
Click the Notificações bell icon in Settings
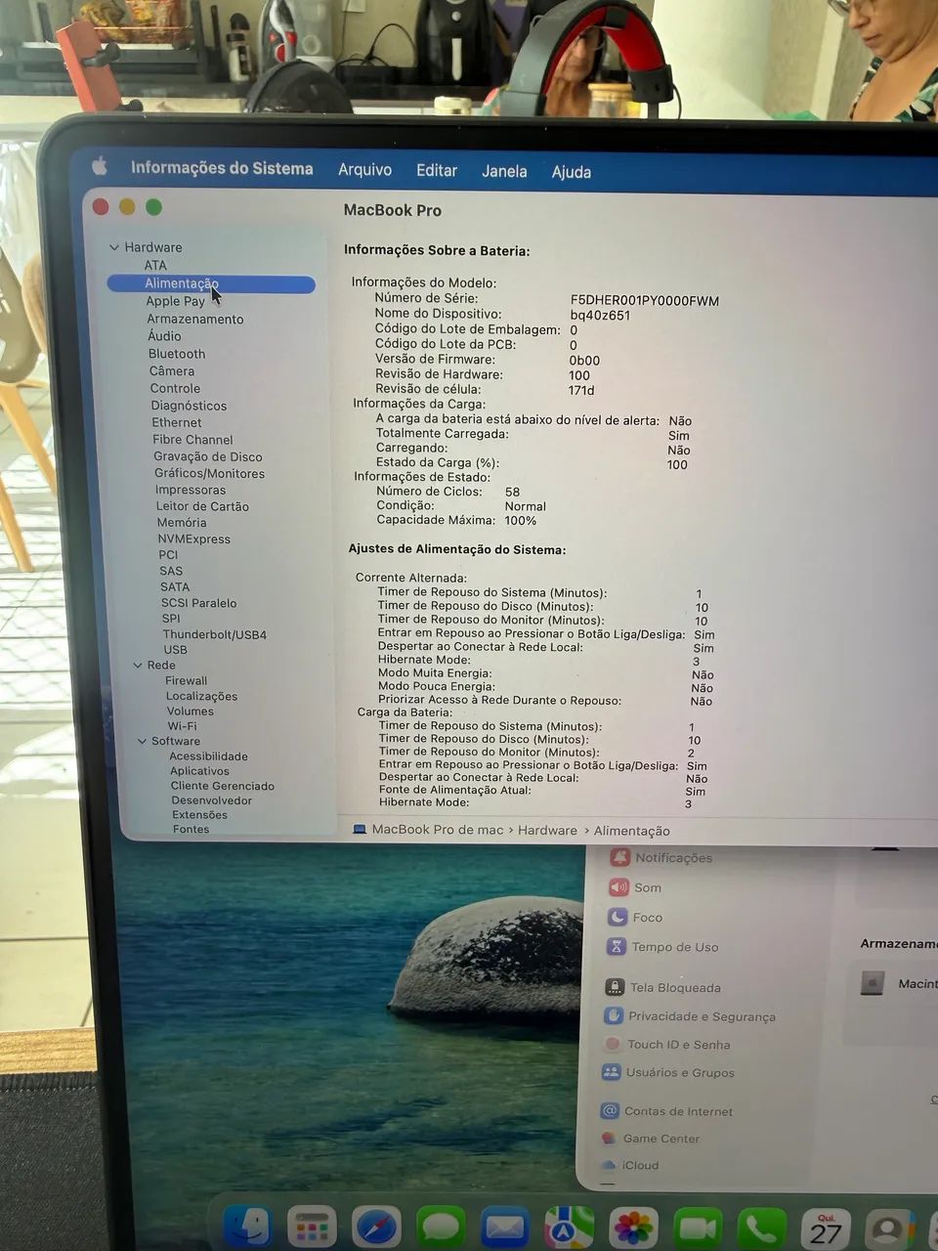tap(619, 857)
